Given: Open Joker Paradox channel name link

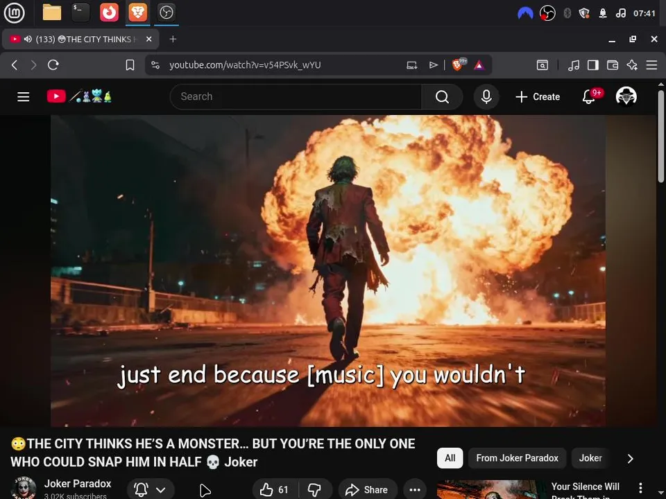Looking at the screenshot, I should (x=78, y=484).
